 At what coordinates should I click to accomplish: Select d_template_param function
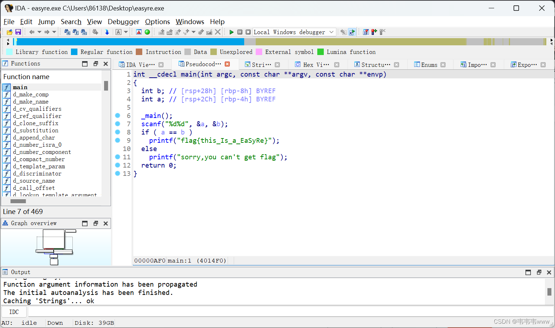(x=52, y=166)
